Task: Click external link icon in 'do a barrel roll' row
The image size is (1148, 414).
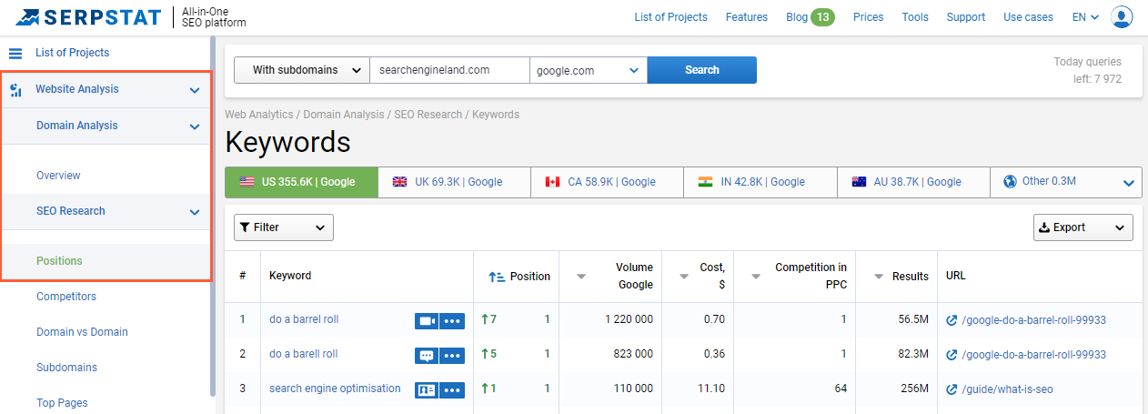Action: tap(952, 320)
